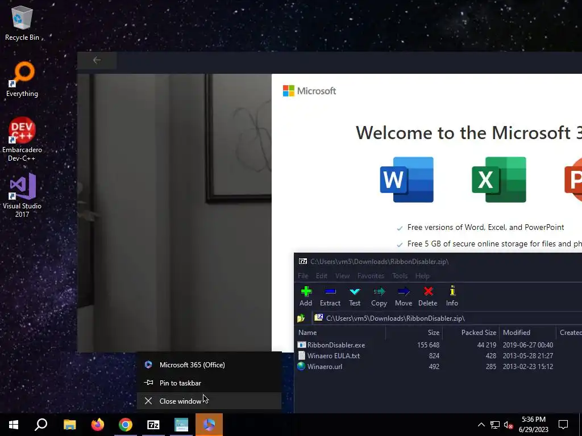Open taskbar Search
This screenshot has width=582, height=436.
(x=41, y=425)
